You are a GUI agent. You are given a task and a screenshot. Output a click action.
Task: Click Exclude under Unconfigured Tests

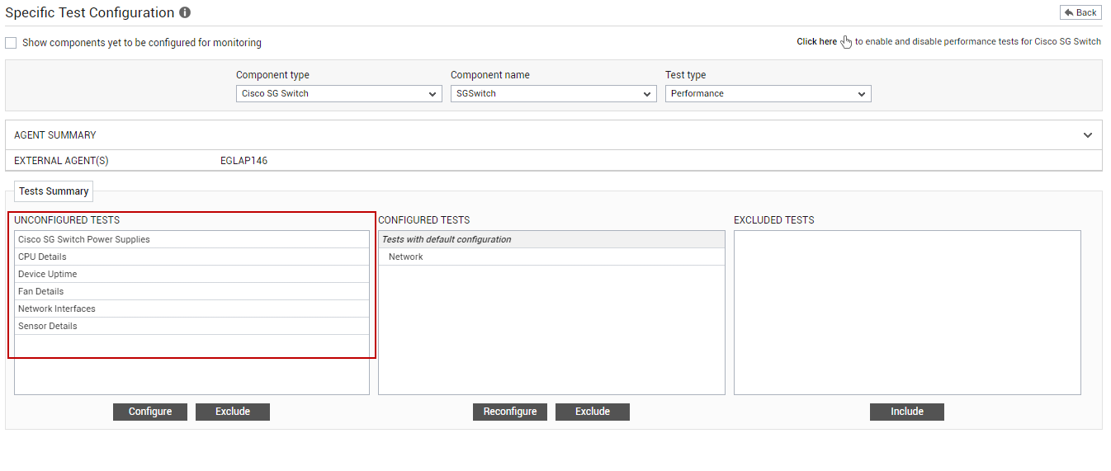click(233, 412)
